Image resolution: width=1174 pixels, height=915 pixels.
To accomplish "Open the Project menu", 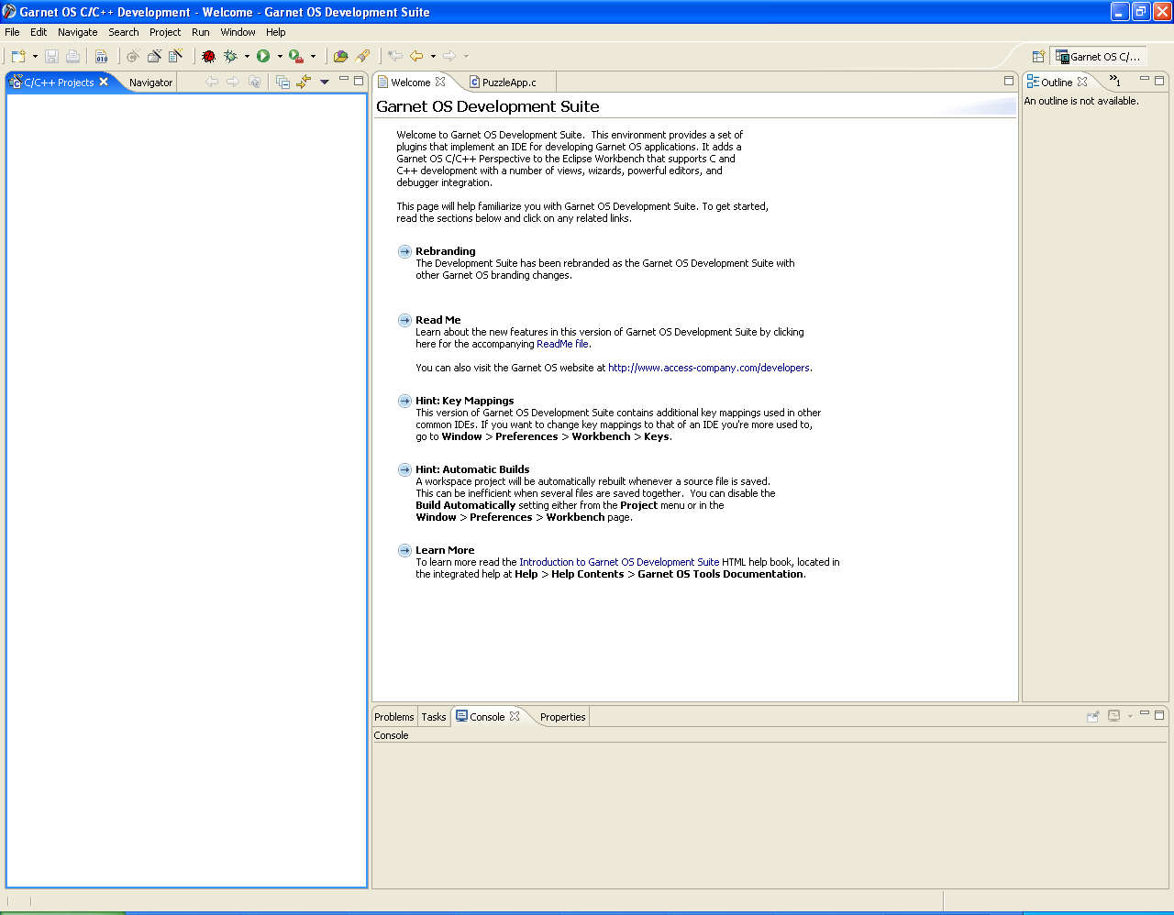I will tap(165, 32).
